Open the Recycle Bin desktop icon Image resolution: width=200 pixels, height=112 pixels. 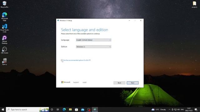[4, 4]
